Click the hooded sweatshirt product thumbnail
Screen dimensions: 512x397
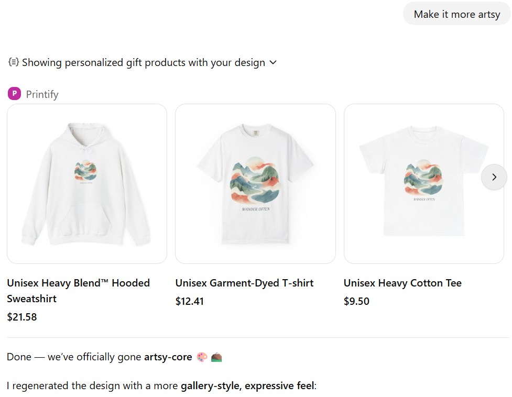86,183
